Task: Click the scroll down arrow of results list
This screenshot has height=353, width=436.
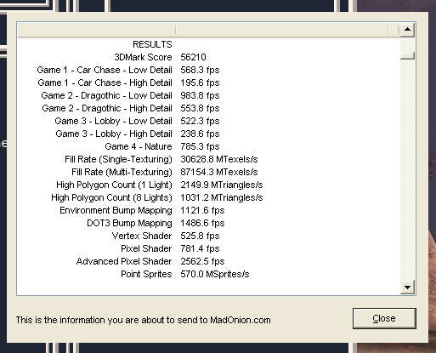Action: click(407, 288)
